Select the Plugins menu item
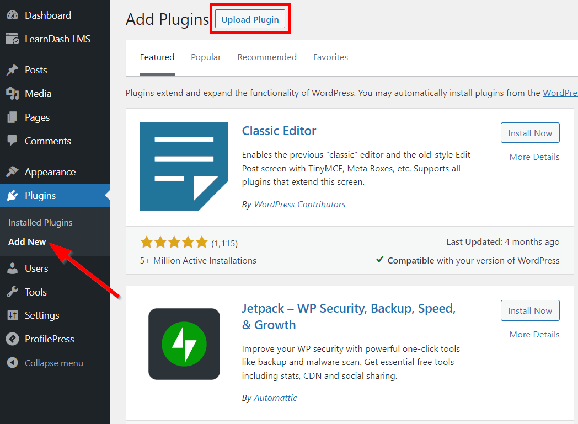 pos(55,195)
